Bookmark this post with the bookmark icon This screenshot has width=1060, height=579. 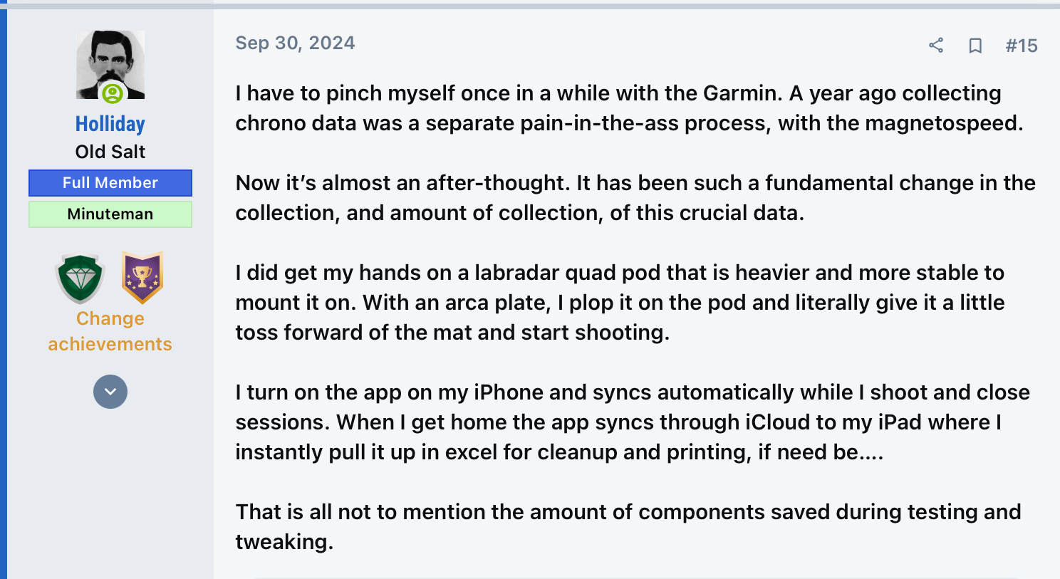pyautogui.click(x=975, y=46)
